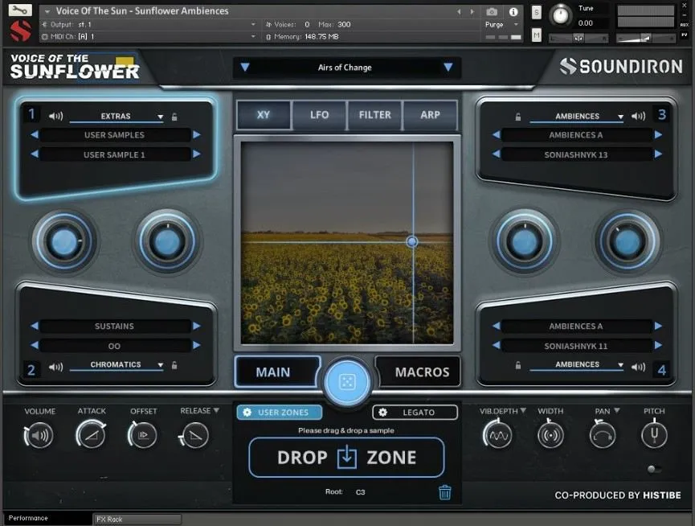This screenshot has width=695, height=526.
Task: Open the CHROMATICS category dropdown
Action: click(x=117, y=364)
